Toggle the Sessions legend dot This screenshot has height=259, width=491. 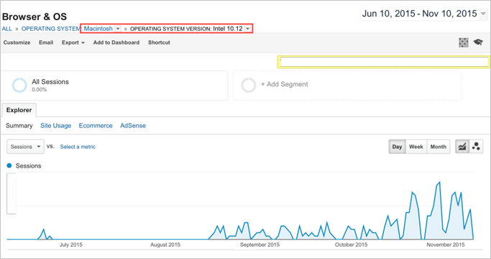(9, 165)
